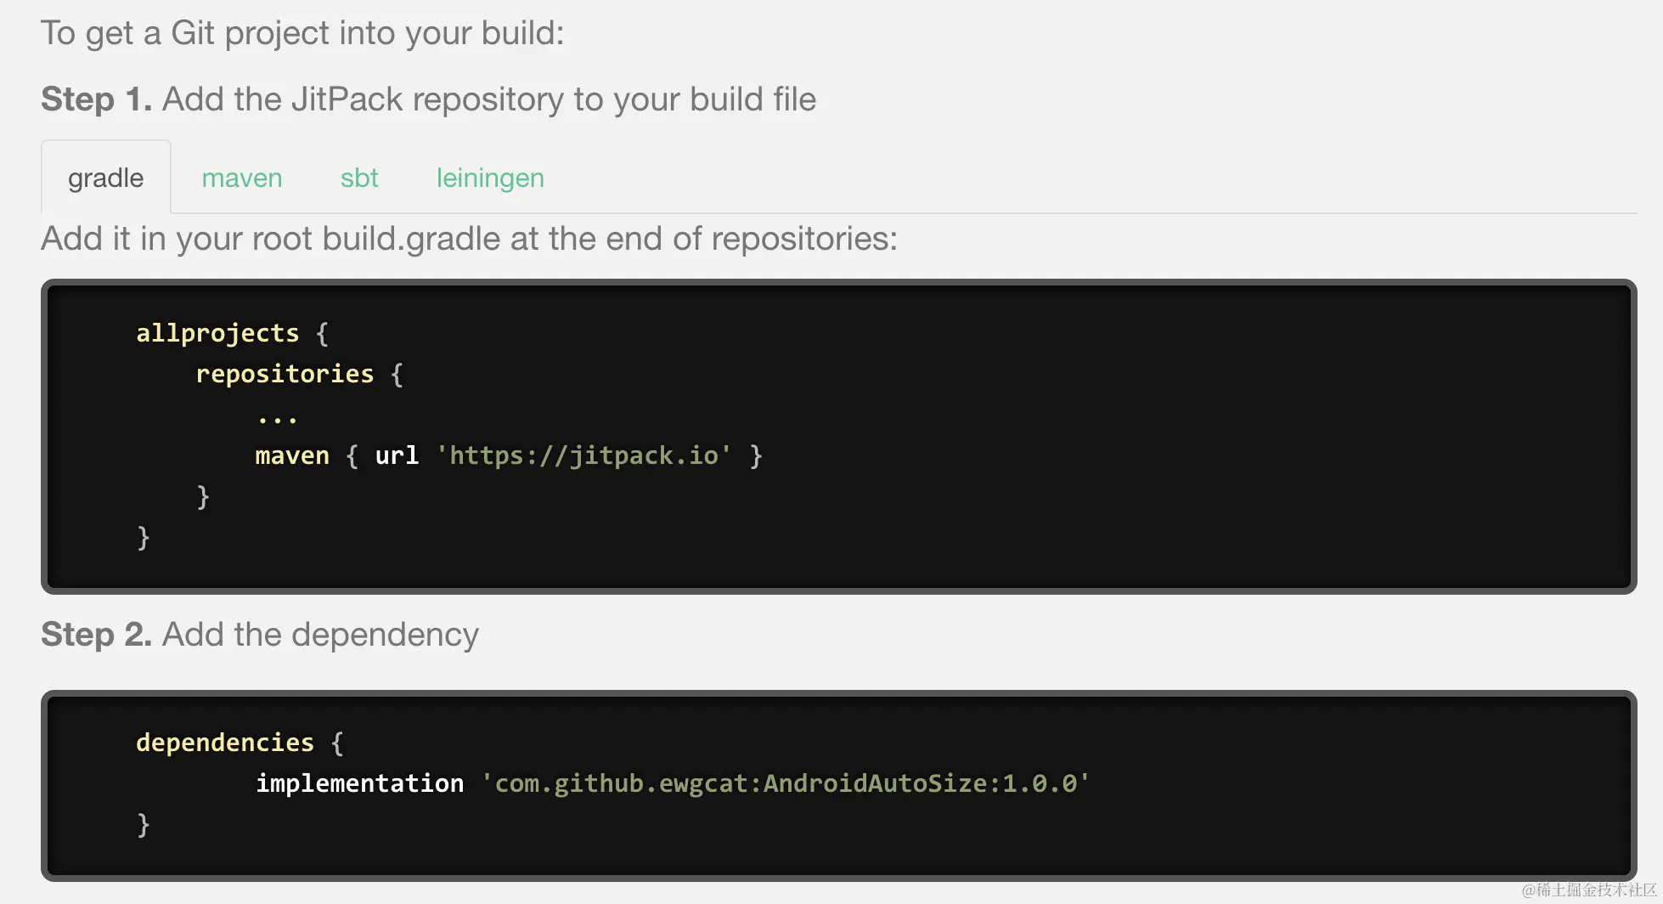This screenshot has width=1663, height=904.
Task: Click the Step 2 heading
Action: coord(260,635)
